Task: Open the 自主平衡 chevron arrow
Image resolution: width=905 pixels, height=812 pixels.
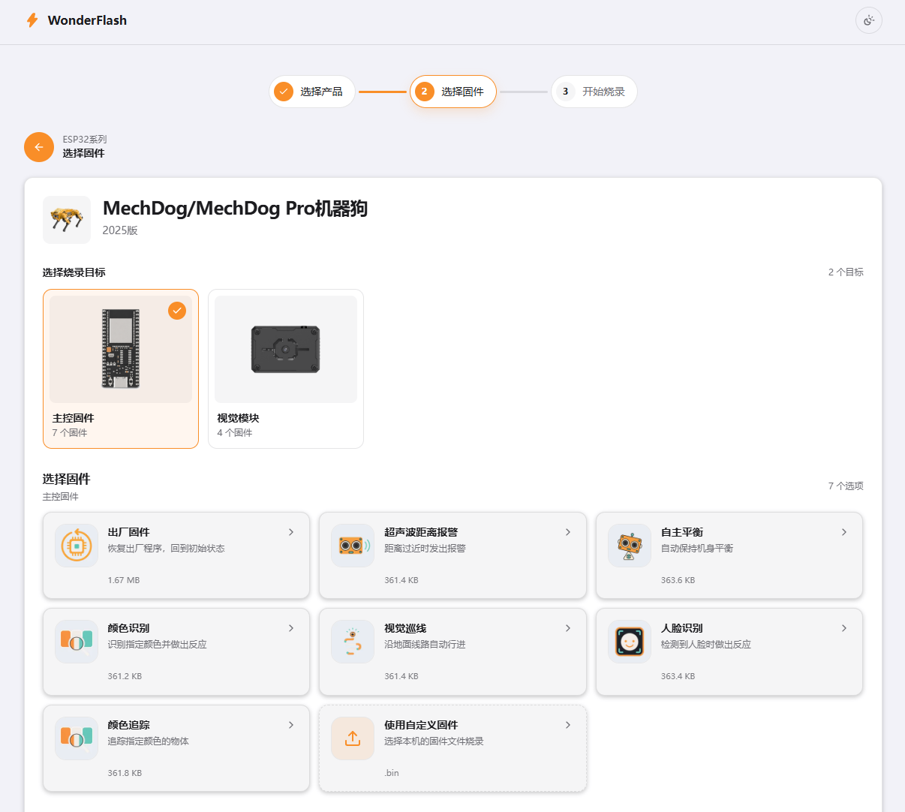Action: (844, 532)
